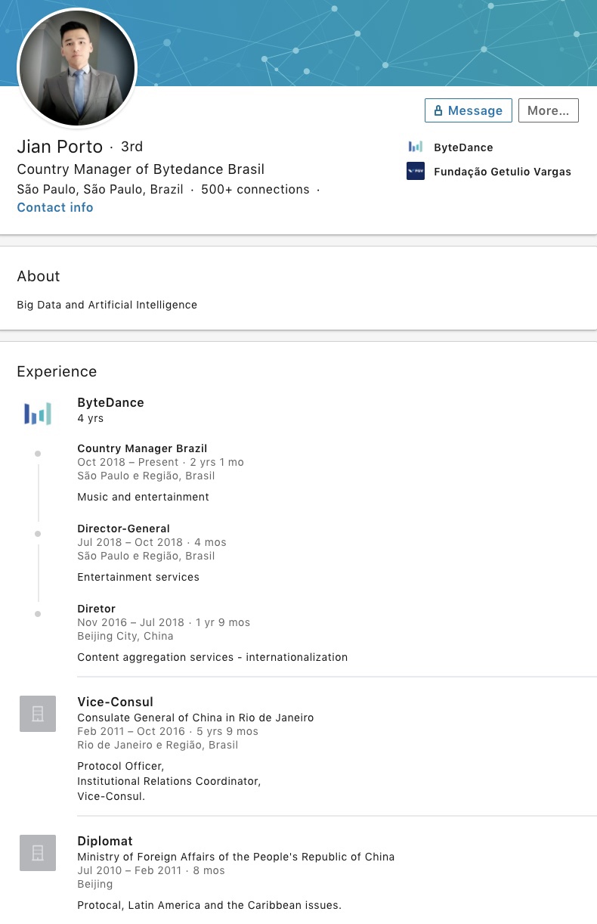This screenshot has height=924, width=597.
Task: Select the Director-General position title
Action: click(123, 529)
